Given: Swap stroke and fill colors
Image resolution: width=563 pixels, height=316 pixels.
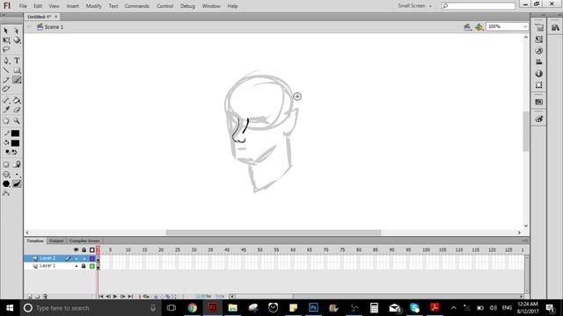Looking at the screenshot, I should [x=15, y=152].
